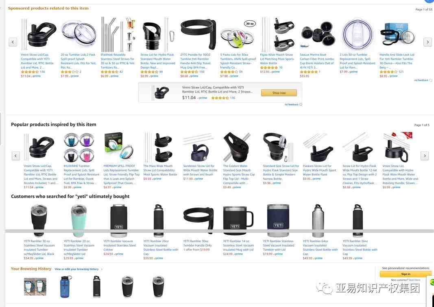Open View or edit your browsing history
This screenshot has height=307, width=434.
(x=76, y=269)
